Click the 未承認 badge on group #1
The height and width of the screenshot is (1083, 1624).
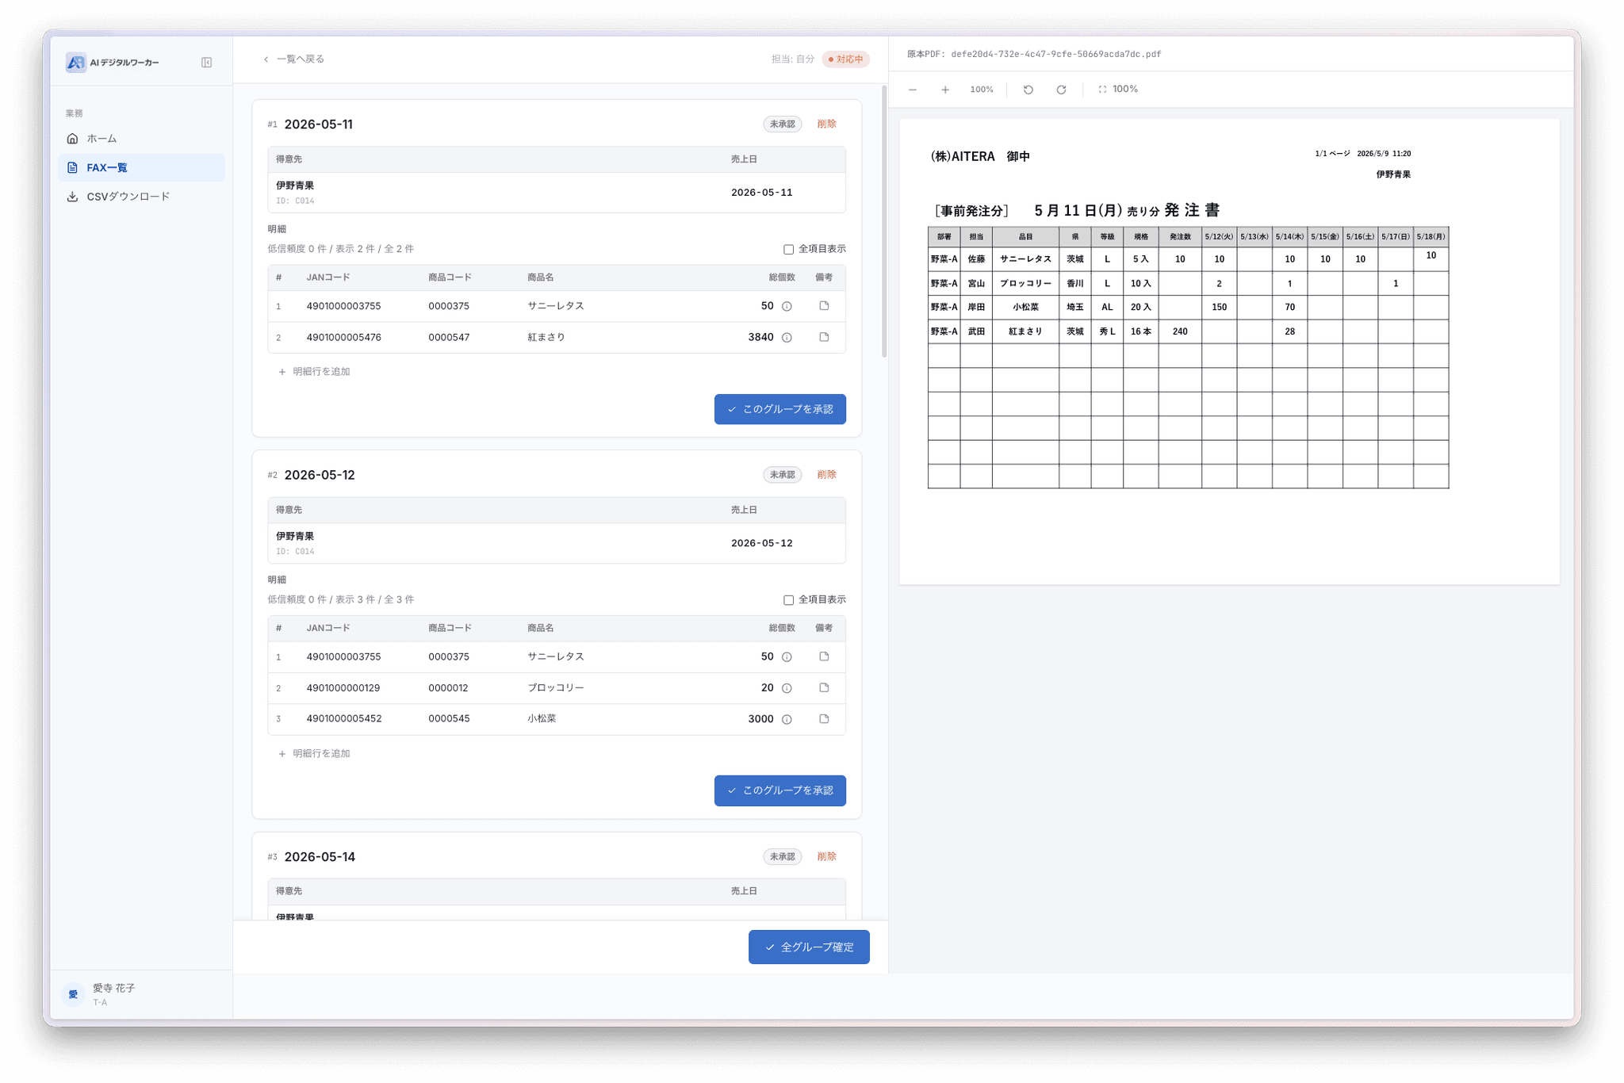(x=782, y=124)
